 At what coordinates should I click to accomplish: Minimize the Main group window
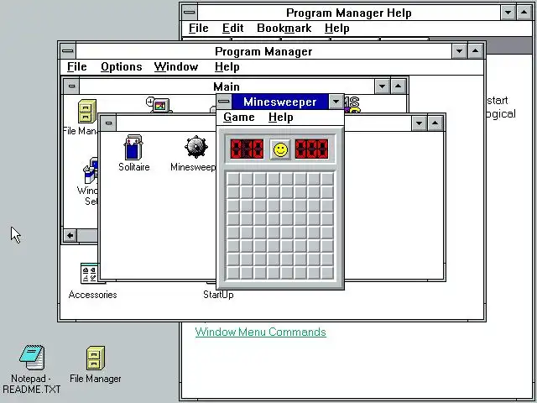pos(383,86)
